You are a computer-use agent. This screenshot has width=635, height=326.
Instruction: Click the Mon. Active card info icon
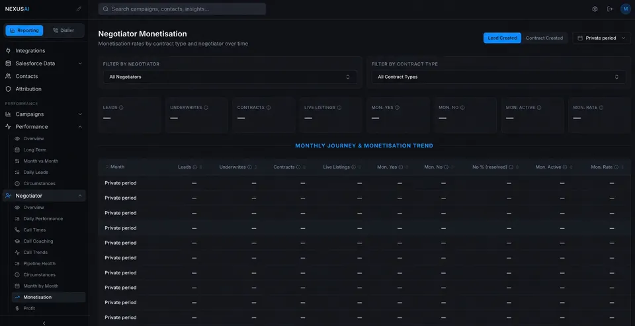pyautogui.click(x=539, y=108)
